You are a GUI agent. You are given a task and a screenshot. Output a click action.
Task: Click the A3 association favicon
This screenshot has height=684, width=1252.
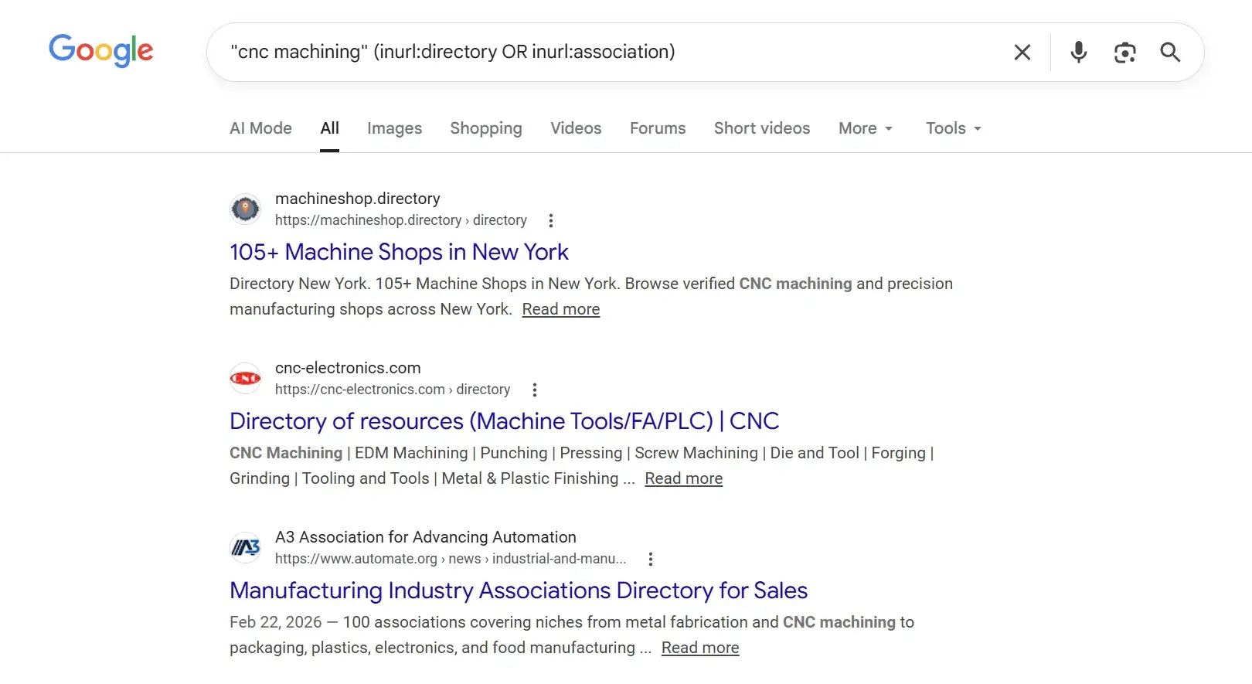(246, 547)
